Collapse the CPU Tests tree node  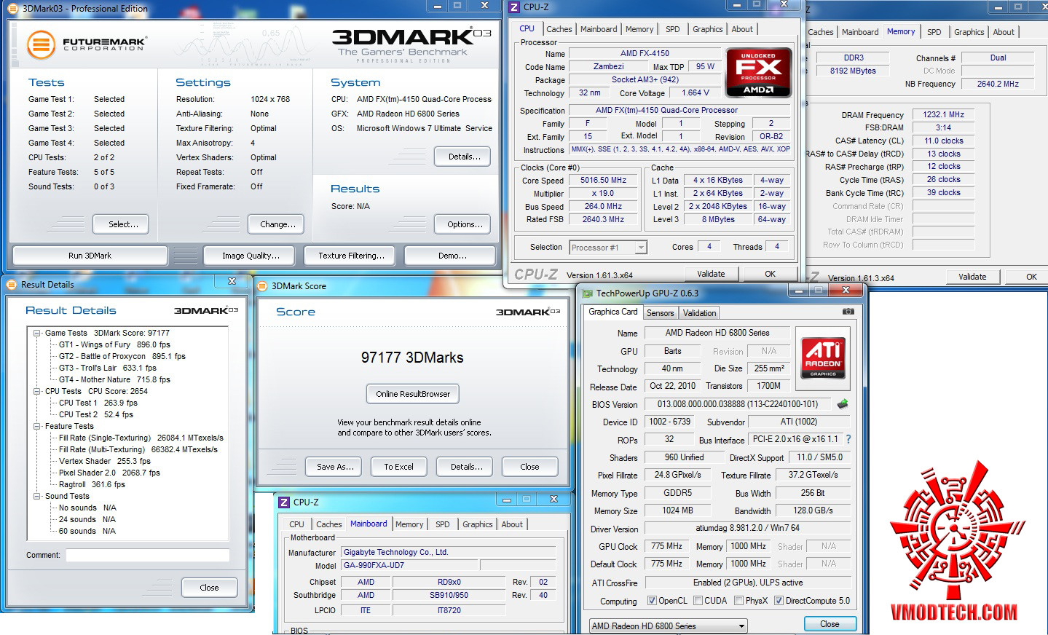[x=36, y=391]
